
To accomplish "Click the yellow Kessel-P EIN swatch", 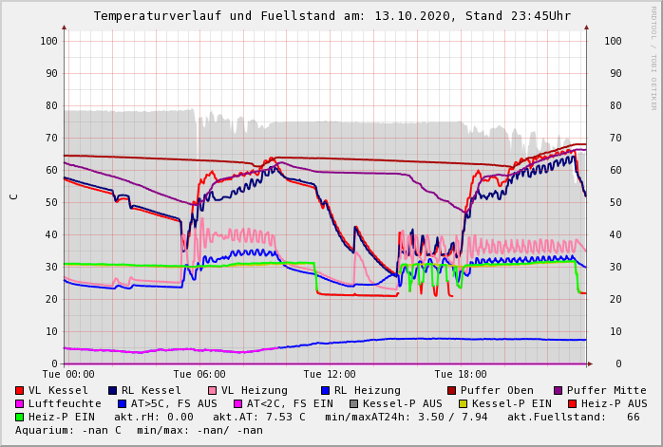I will coord(464,403).
